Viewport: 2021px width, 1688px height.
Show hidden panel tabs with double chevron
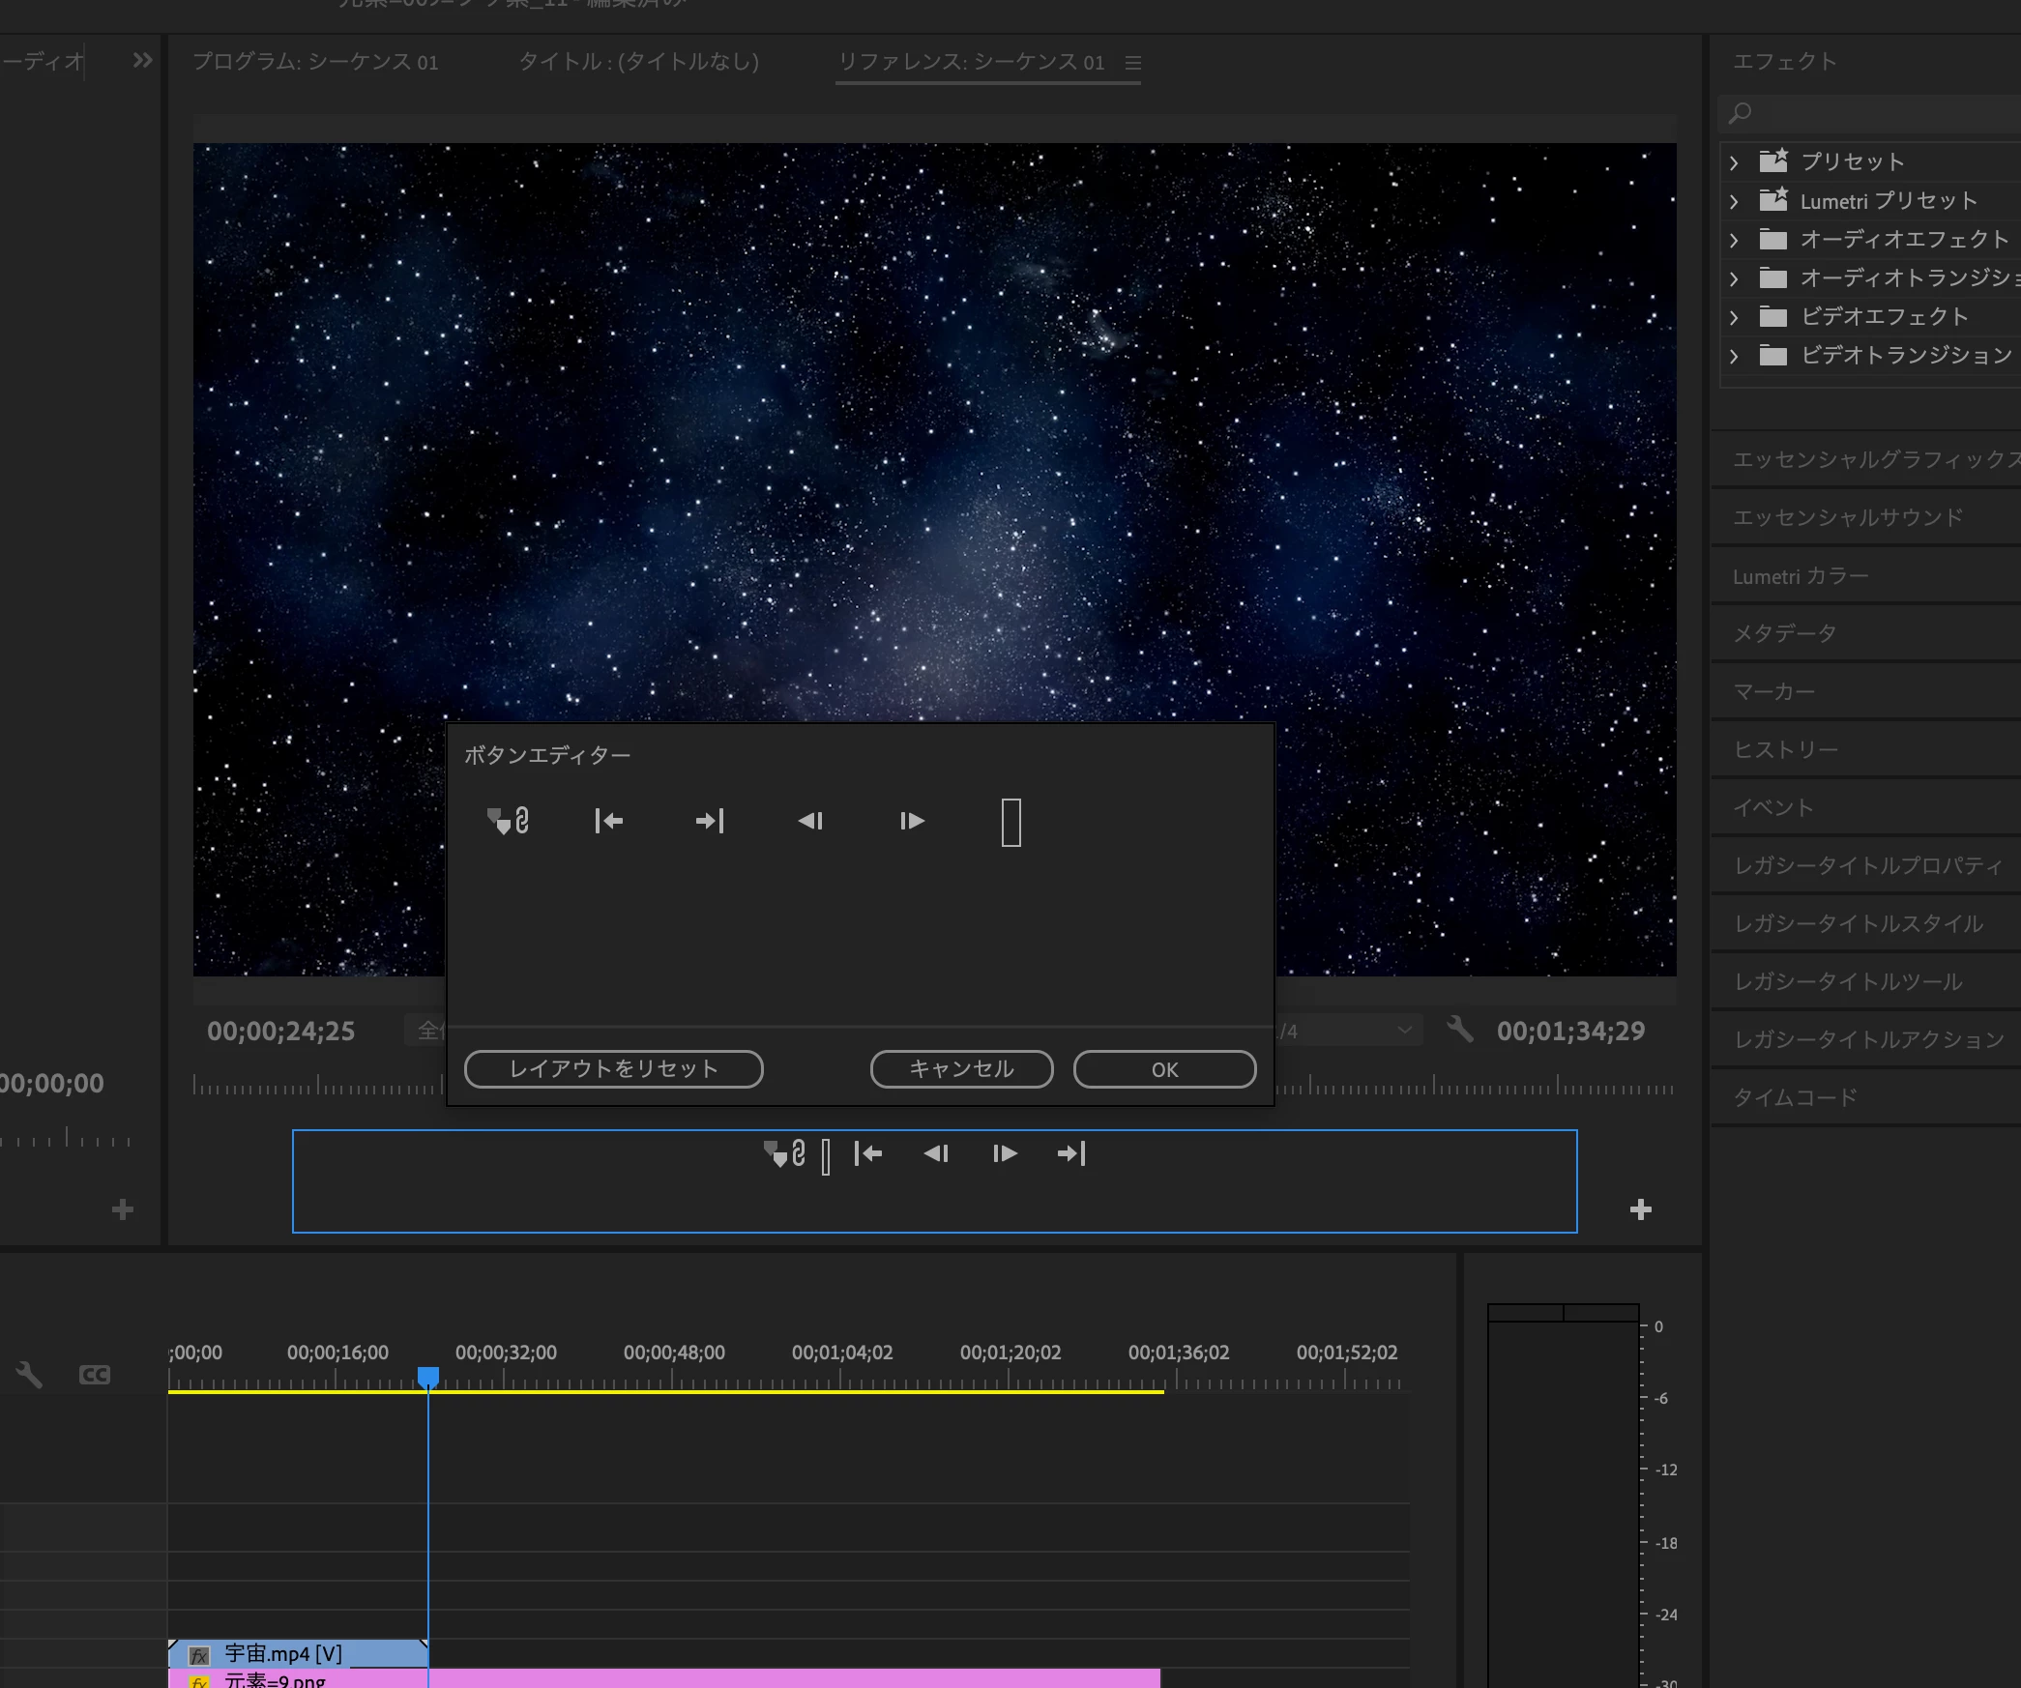coord(142,61)
